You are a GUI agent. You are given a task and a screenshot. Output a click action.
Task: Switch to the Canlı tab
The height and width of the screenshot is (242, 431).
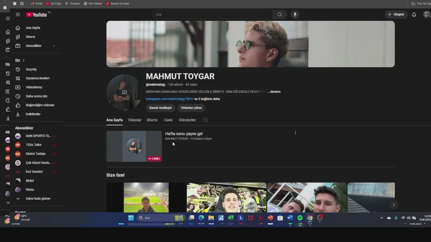[x=168, y=120]
